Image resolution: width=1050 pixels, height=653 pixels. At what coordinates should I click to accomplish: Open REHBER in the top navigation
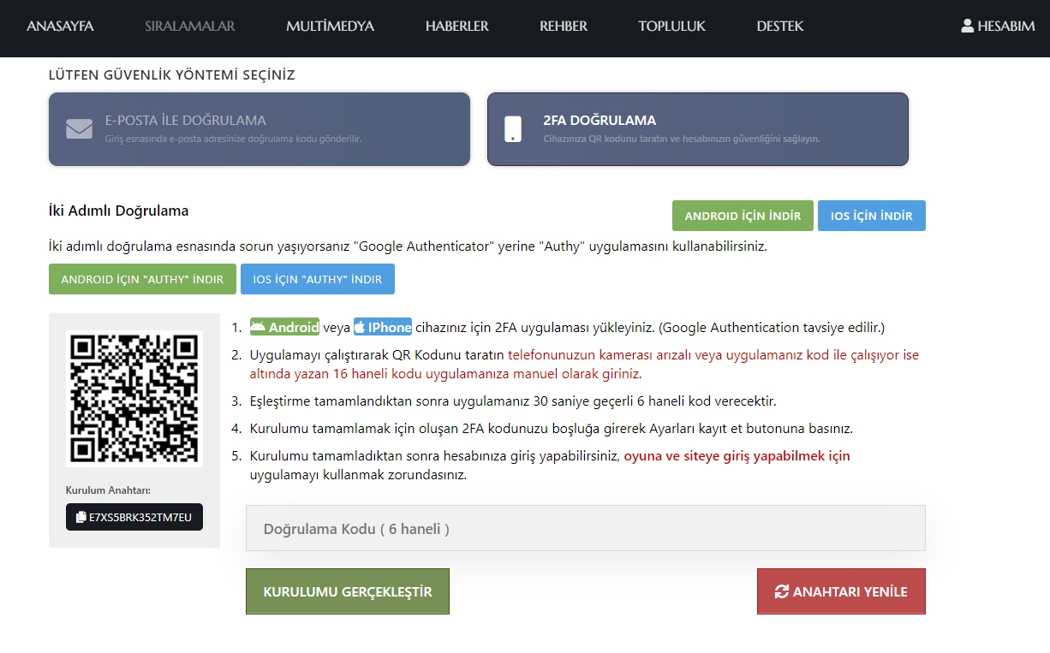pos(564,26)
